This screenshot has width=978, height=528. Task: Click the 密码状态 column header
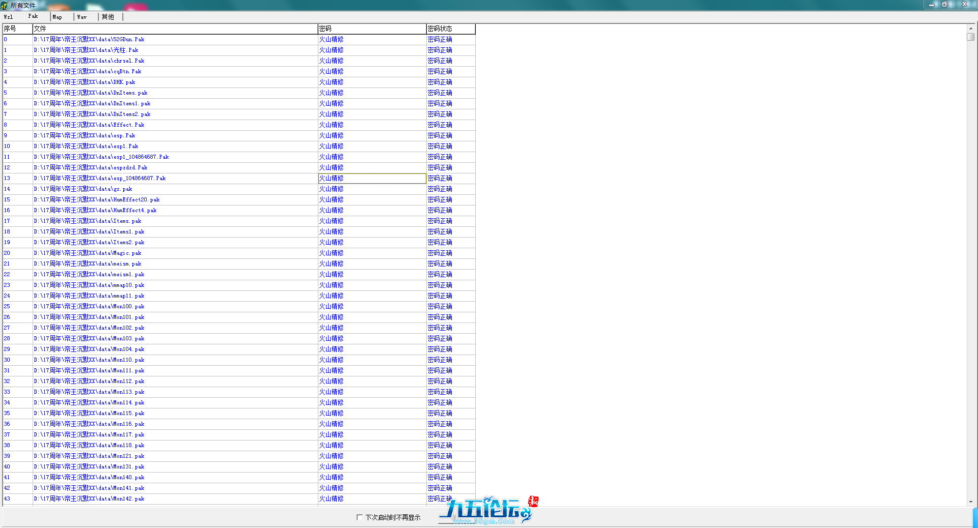click(x=450, y=29)
